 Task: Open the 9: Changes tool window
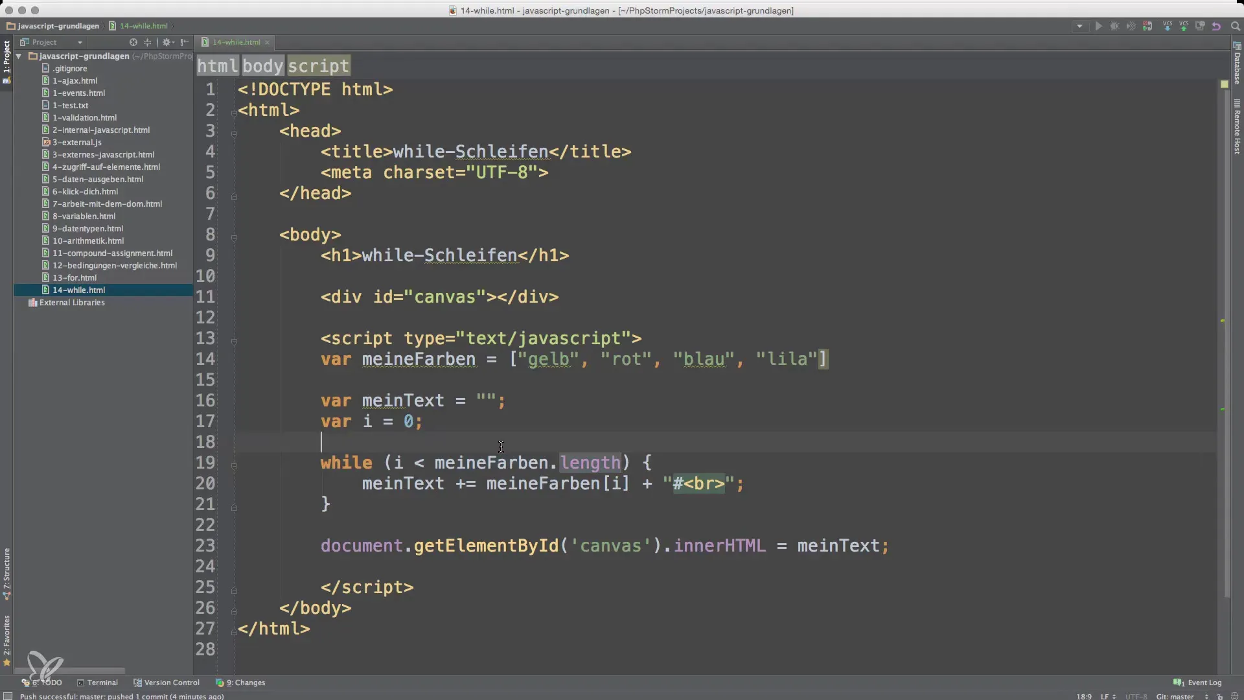click(240, 682)
